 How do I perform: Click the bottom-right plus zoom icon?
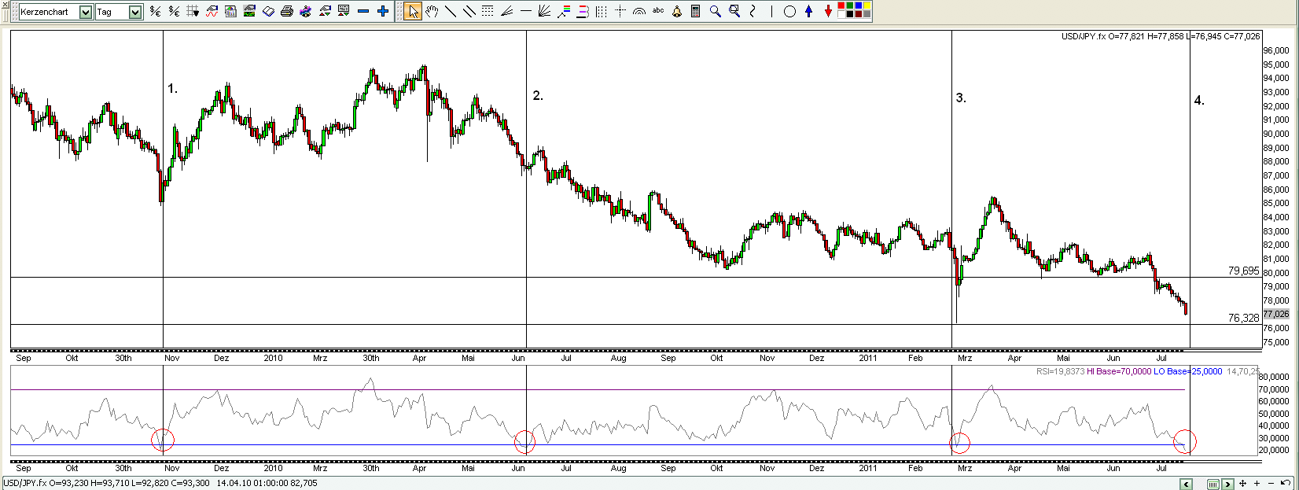coord(1257,484)
